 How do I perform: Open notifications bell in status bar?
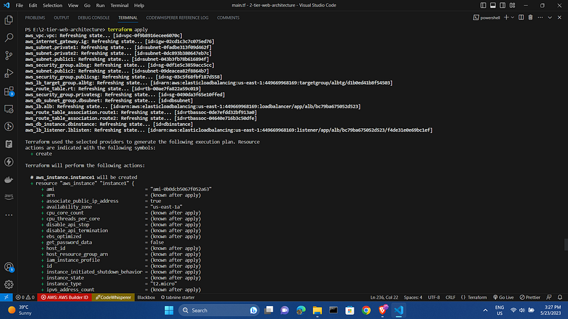pyautogui.click(x=560, y=298)
